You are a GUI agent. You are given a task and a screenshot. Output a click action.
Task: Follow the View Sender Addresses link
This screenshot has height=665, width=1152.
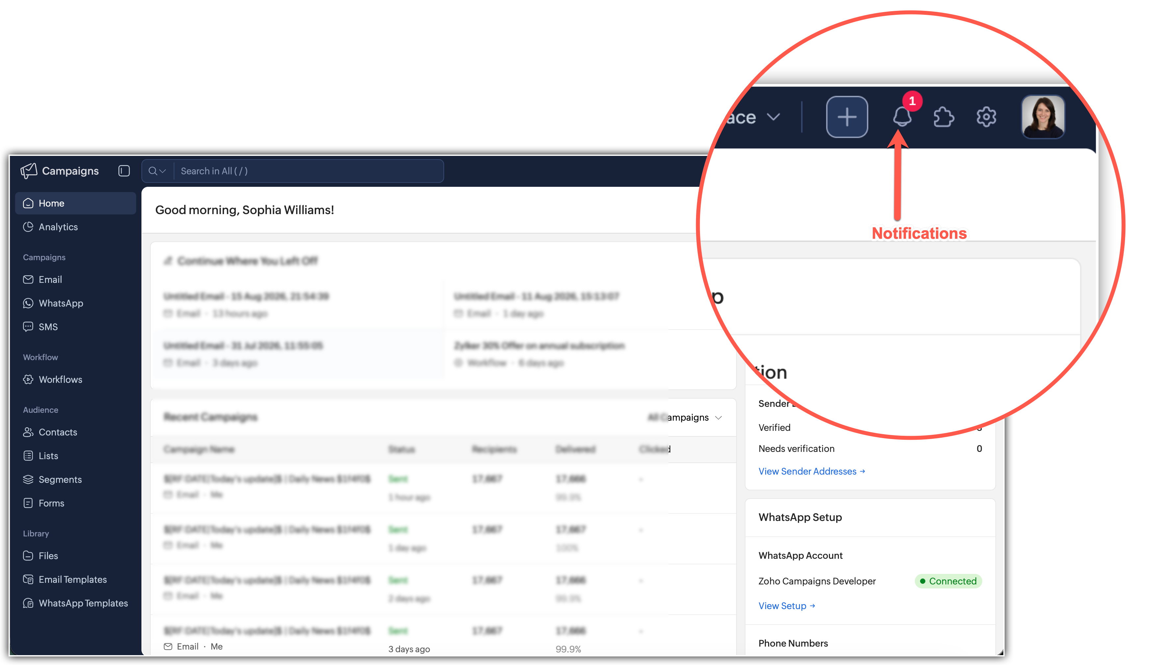click(812, 471)
